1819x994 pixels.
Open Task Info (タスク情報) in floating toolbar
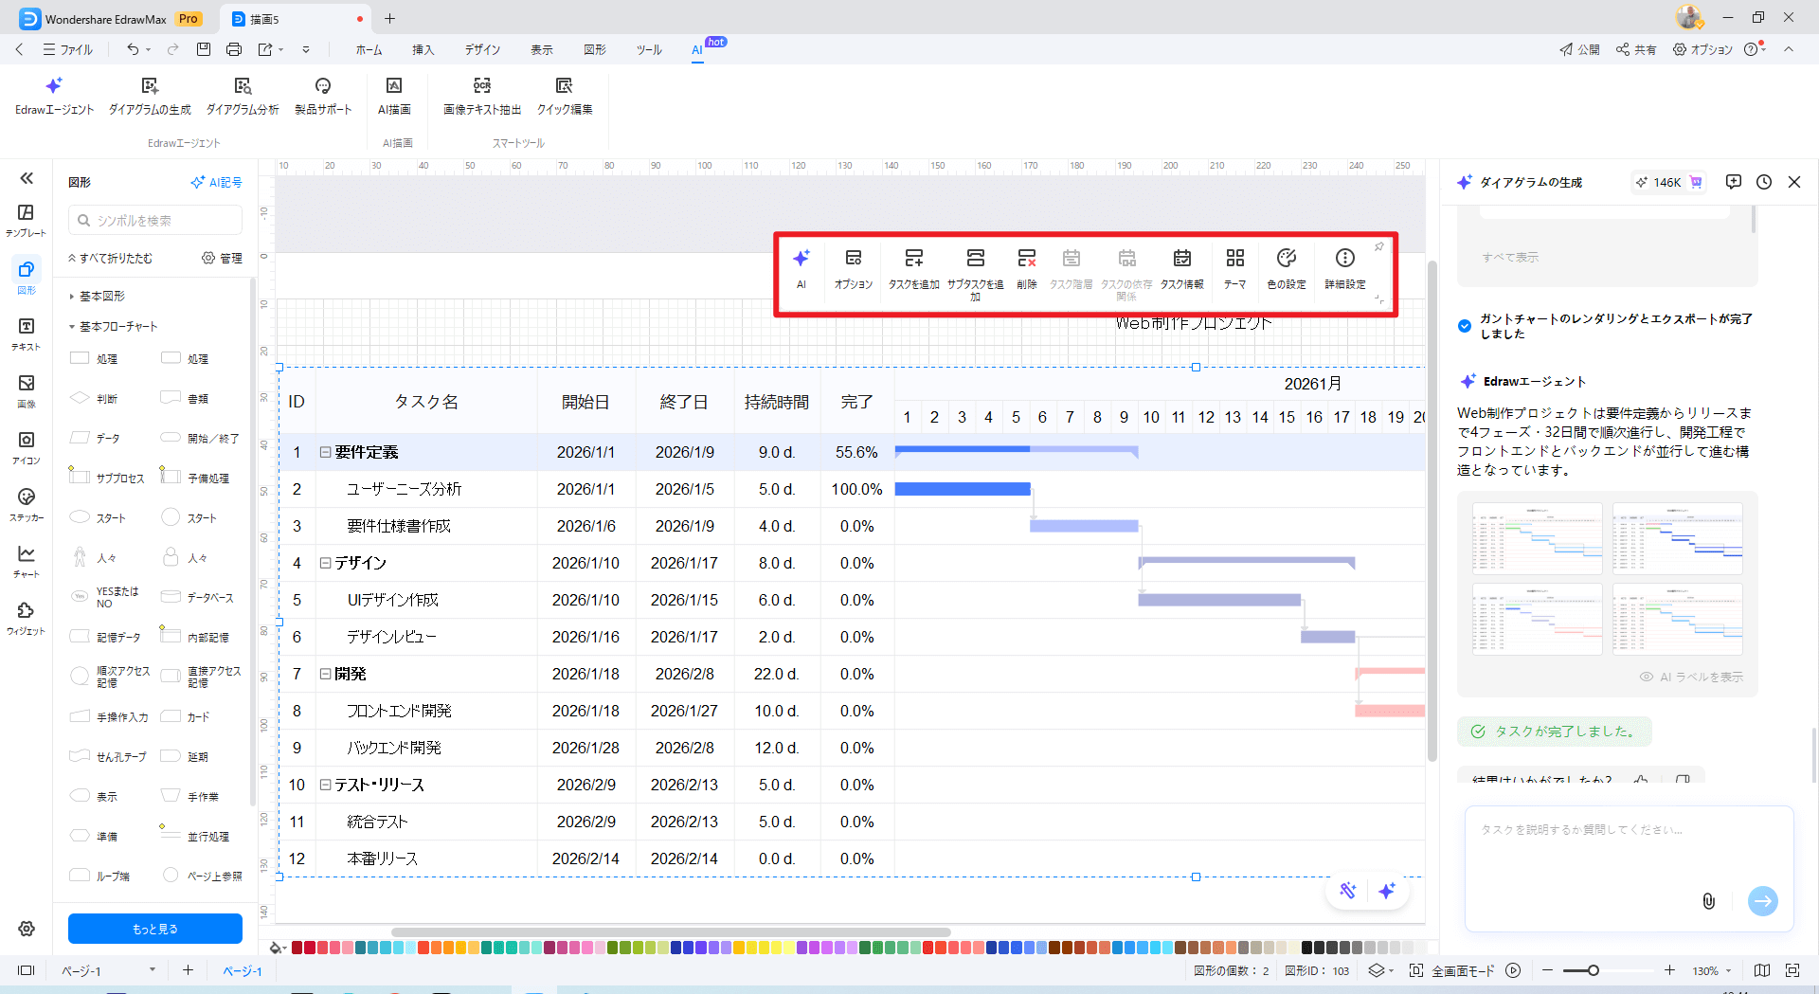1181,259
